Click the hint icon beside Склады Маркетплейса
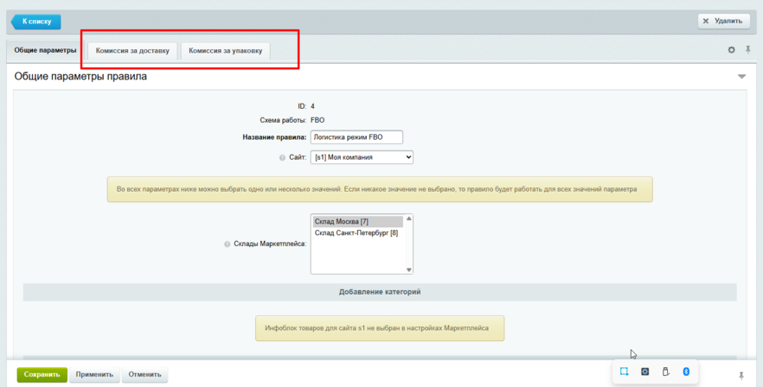763x387 pixels. [x=227, y=244]
